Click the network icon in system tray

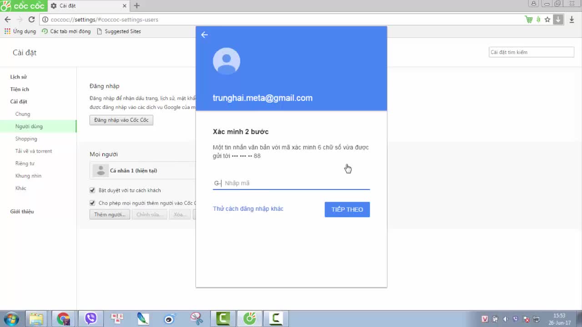pos(536,319)
